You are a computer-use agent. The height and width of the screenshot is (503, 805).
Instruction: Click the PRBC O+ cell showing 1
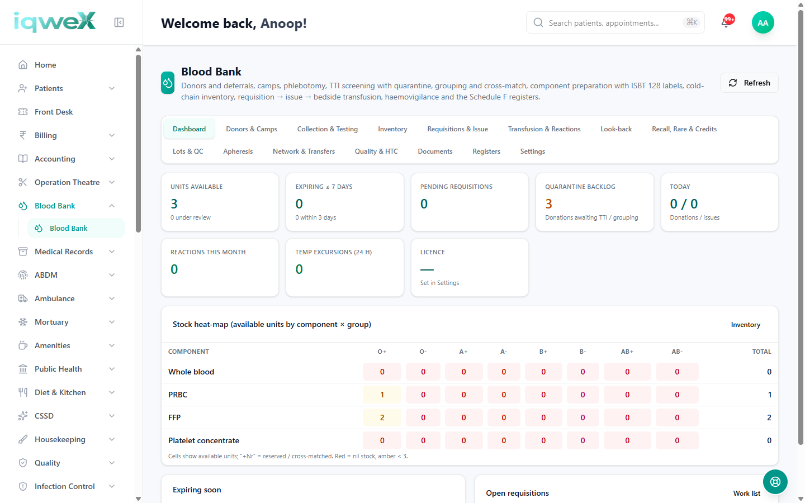point(382,395)
